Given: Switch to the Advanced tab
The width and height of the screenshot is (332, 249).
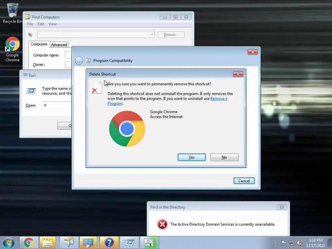Looking at the screenshot, I should click(x=59, y=45).
